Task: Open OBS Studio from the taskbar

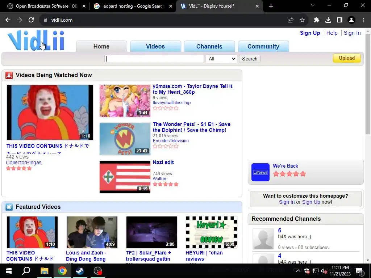Action: point(97,271)
